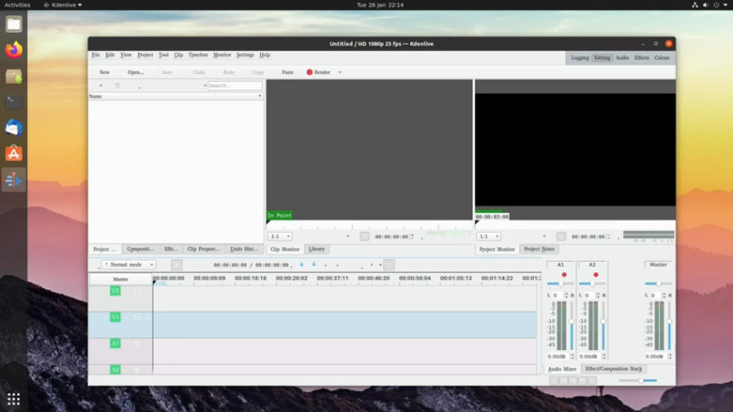Expand the Render button dropdown arrow
Image resolution: width=733 pixels, height=412 pixels.
pos(340,73)
